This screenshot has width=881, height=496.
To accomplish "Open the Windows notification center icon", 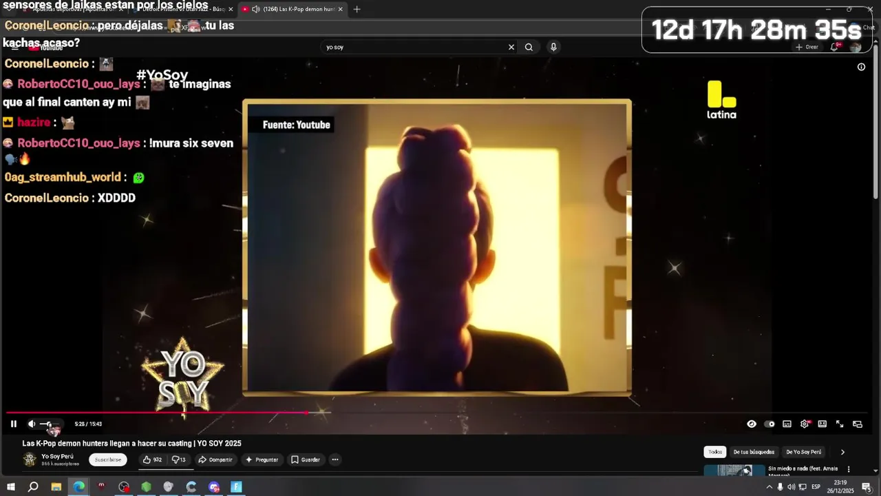I will point(867,487).
